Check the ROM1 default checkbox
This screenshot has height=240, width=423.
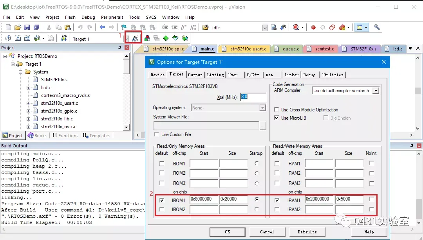tap(162, 163)
